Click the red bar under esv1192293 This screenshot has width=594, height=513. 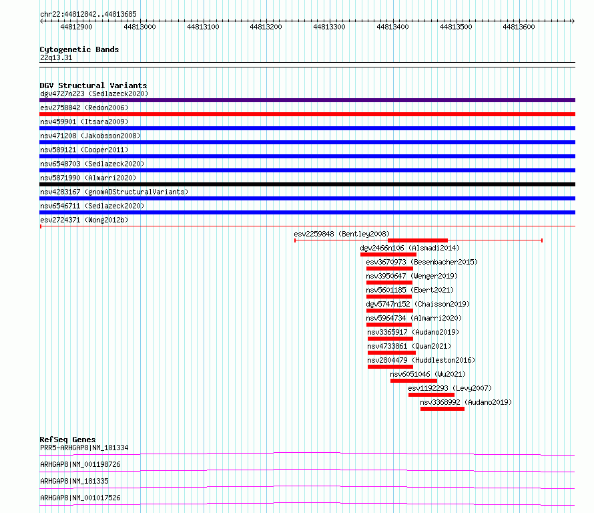(x=431, y=395)
